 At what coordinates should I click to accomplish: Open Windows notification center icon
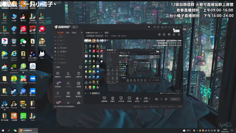tap(232, 130)
